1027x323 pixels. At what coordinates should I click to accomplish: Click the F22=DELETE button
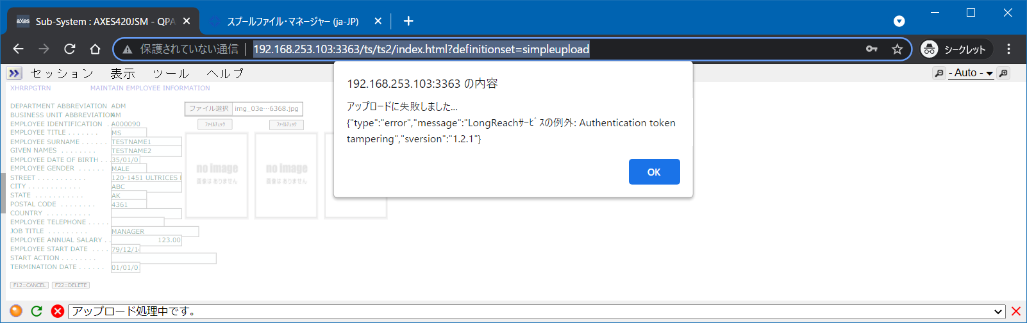pyautogui.click(x=71, y=285)
